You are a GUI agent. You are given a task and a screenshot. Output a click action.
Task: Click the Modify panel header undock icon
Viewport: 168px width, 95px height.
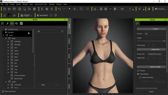[65, 20]
